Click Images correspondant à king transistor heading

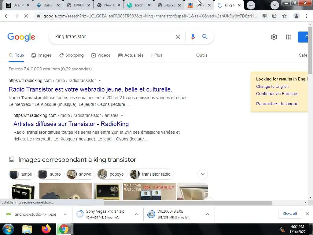(77, 160)
